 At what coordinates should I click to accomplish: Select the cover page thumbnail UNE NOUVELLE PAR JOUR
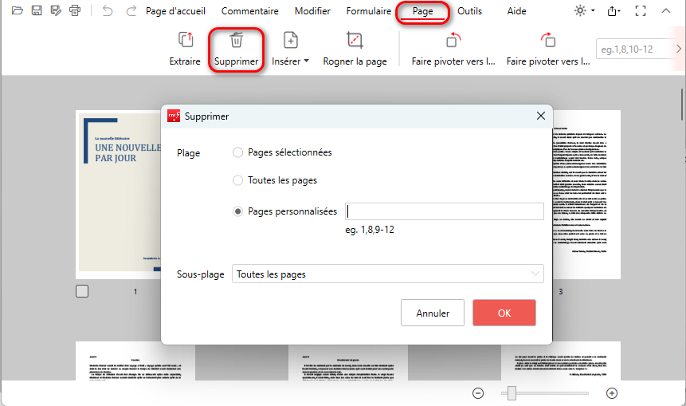click(119, 195)
